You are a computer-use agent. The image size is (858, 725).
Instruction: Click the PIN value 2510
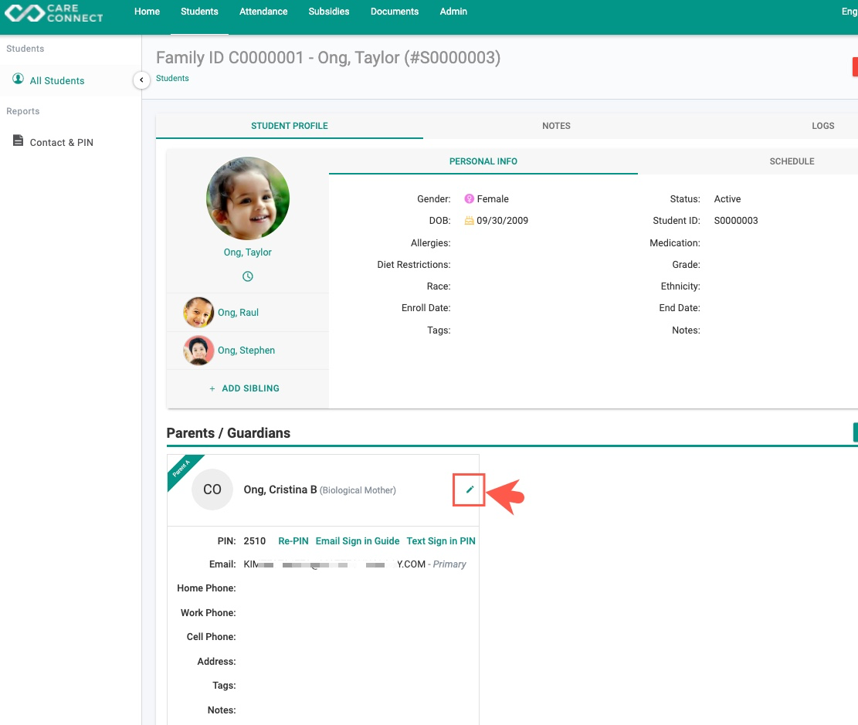pos(254,541)
